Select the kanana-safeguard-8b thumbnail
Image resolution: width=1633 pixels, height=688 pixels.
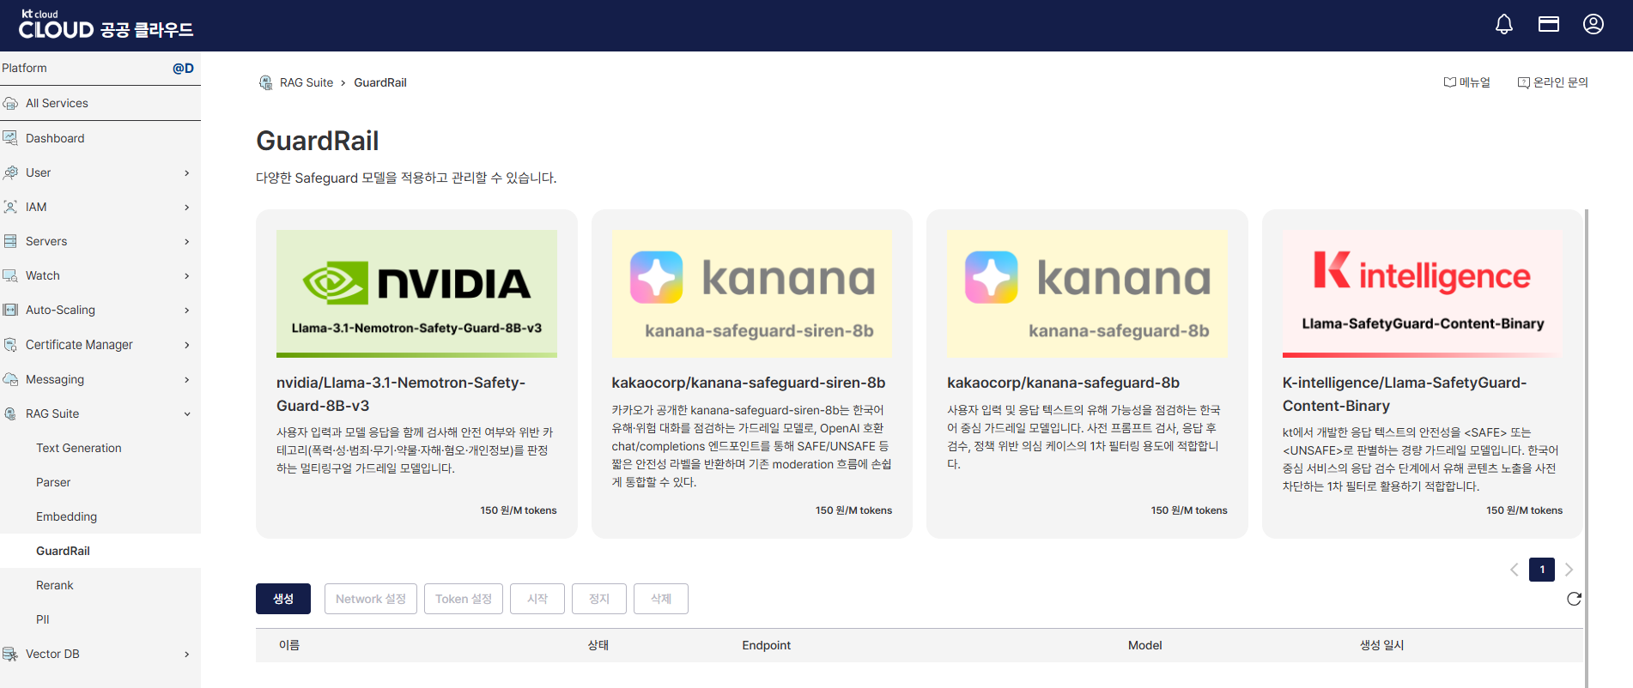tap(1087, 293)
